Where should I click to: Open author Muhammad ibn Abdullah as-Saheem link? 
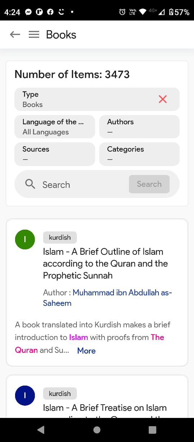click(107, 298)
